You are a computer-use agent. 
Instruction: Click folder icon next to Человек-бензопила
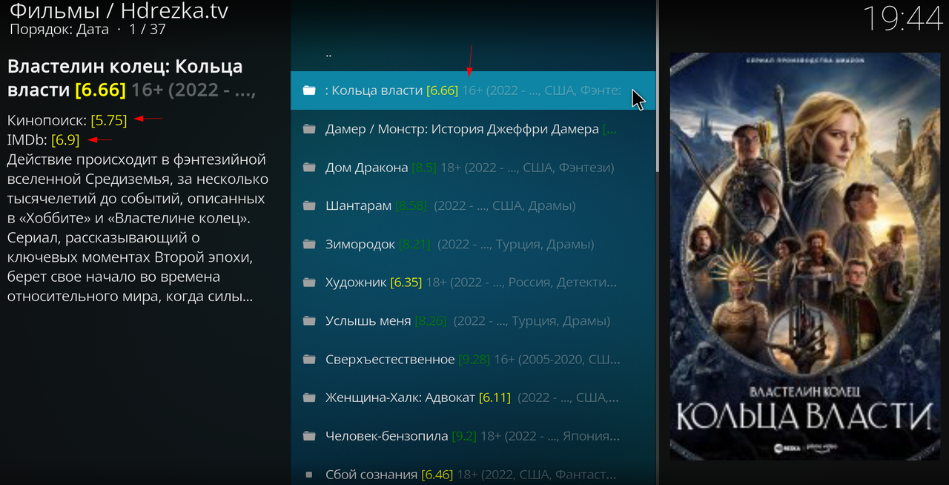[309, 436]
